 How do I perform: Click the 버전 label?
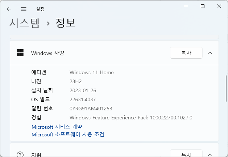36,81
